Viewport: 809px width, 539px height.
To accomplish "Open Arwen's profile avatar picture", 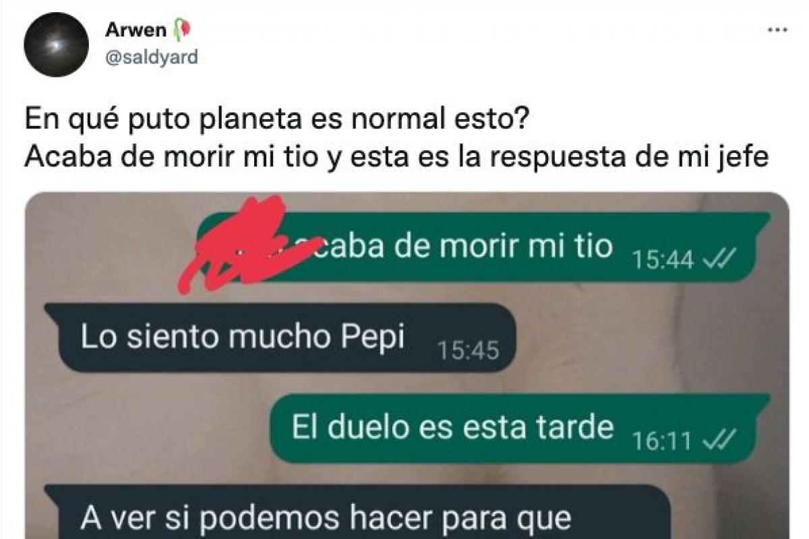I will 56,44.
